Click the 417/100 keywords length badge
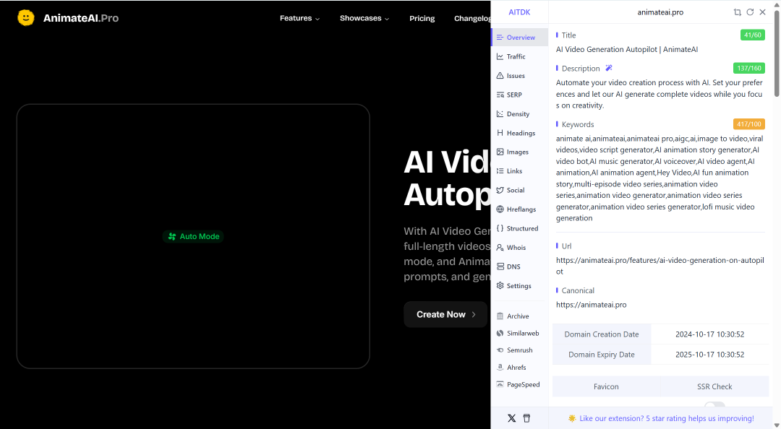Image resolution: width=781 pixels, height=429 pixels. (x=748, y=124)
